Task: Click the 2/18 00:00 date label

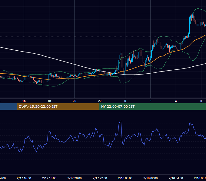Action: tap(125, 178)
